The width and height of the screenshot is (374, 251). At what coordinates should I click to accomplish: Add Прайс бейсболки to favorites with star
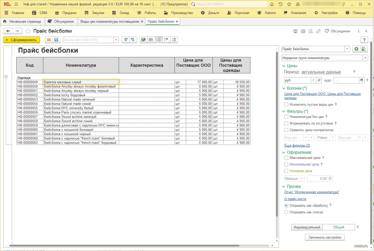coord(28,31)
